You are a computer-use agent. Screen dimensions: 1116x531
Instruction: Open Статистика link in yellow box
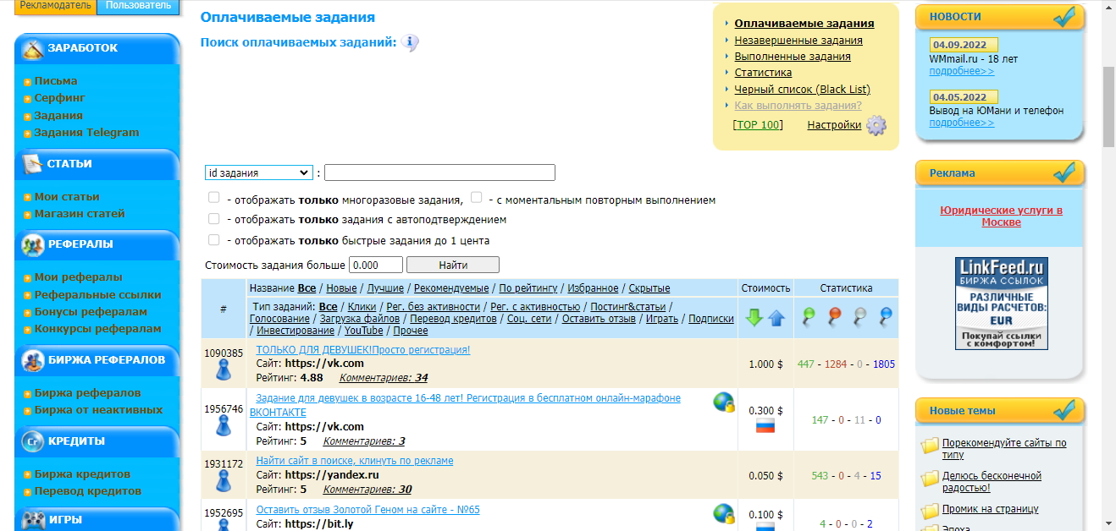(763, 73)
